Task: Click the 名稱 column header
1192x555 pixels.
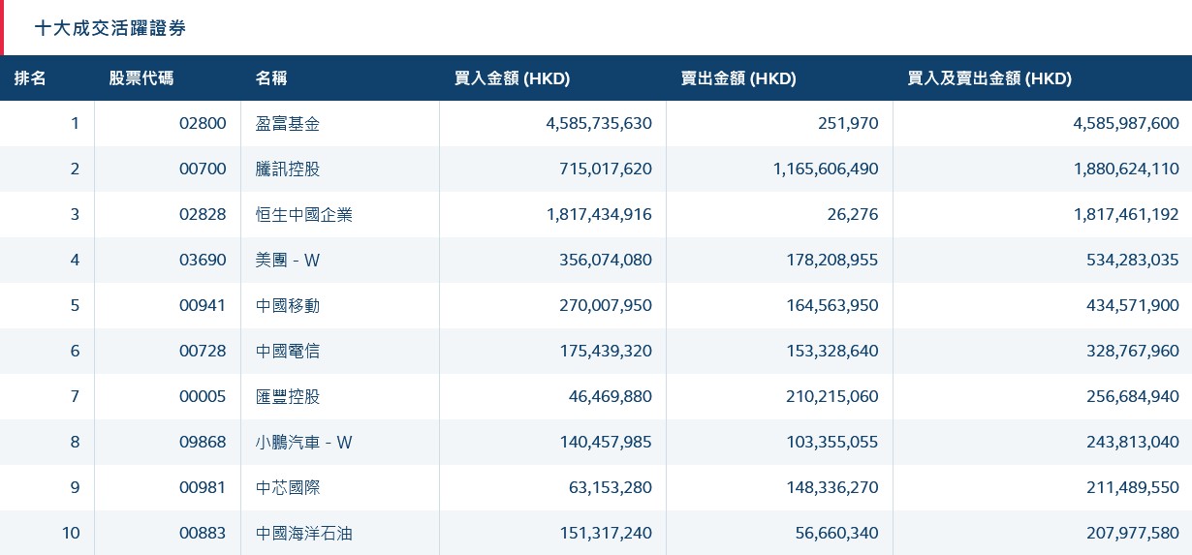Action: pos(271,78)
